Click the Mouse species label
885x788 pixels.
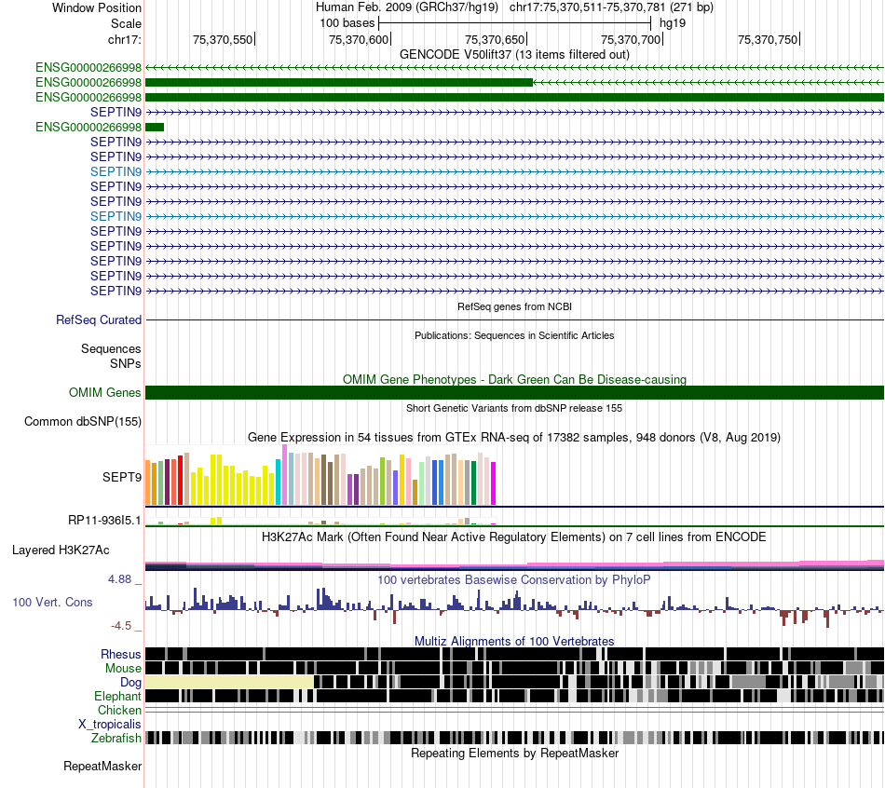pyautogui.click(x=123, y=669)
